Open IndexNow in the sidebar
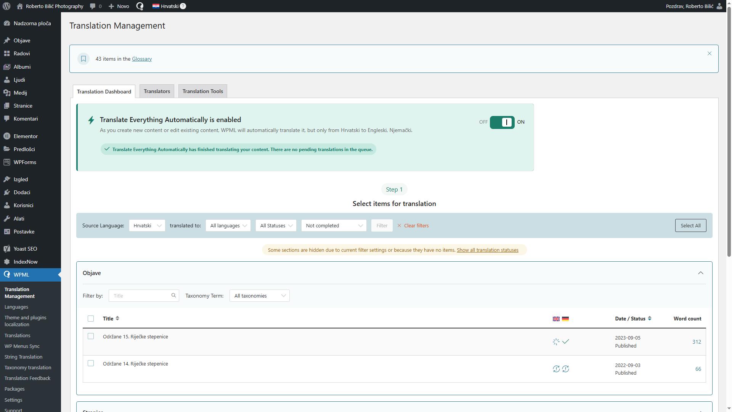The image size is (732, 412). pos(30,262)
